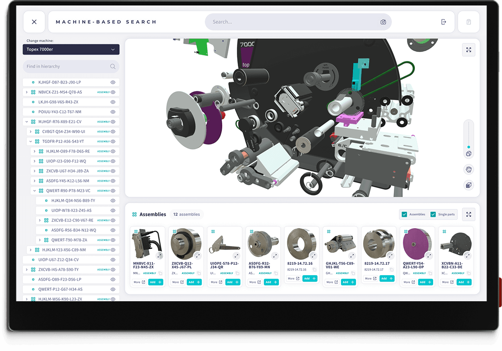Copy the XCVBN-A11 card number
502x351 pixels.
(469, 273)
